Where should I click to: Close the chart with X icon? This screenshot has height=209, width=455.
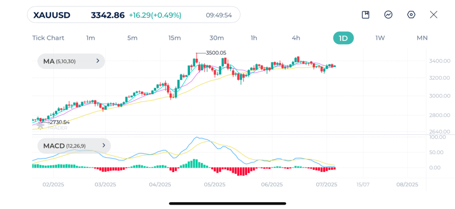click(x=434, y=15)
